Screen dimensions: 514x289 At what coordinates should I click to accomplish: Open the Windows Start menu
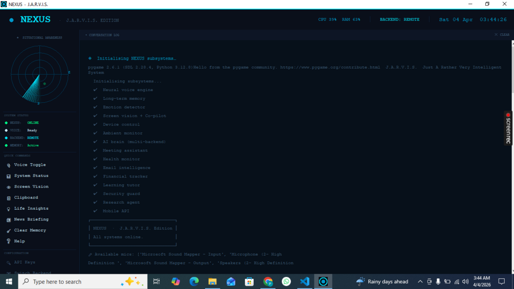click(9, 281)
